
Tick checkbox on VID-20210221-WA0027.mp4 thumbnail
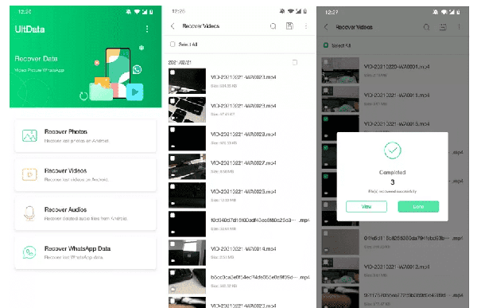coord(173,158)
